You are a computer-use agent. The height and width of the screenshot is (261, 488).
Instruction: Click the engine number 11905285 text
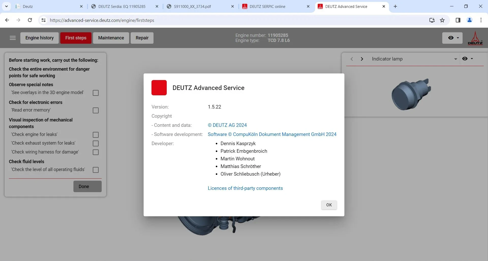tap(278, 35)
